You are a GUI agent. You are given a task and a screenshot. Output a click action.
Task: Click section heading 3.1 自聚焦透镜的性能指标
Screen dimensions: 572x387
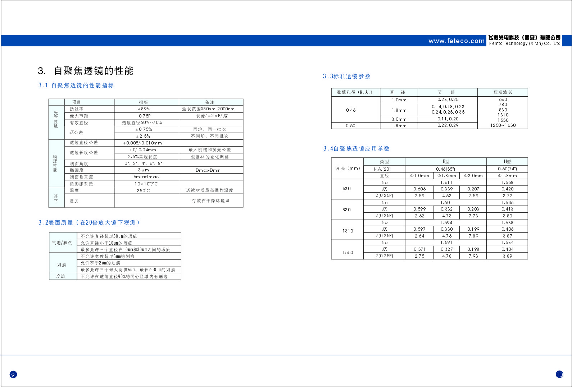click(x=76, y=86)
